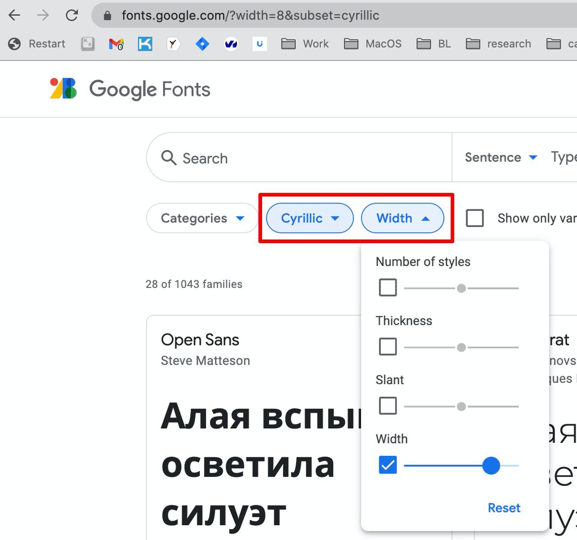Collapse the Width font properties dropdown
This screenshot has height=540, width=577.
point(403,218)
